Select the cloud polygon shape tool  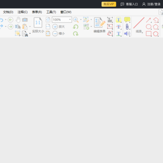coord(156,34)
